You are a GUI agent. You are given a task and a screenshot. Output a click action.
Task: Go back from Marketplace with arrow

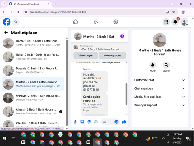6,33
